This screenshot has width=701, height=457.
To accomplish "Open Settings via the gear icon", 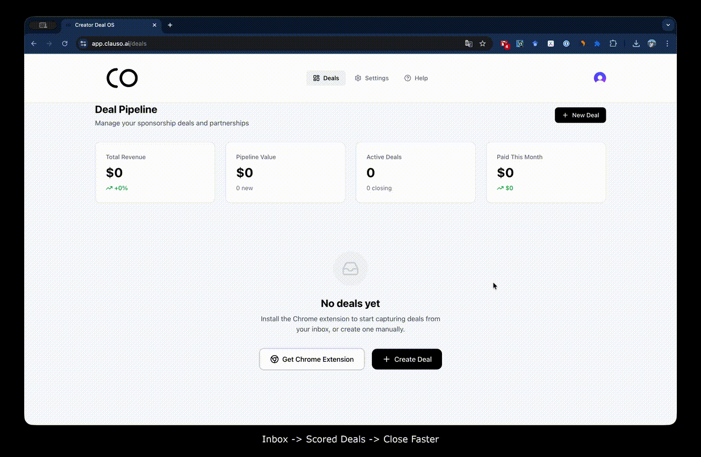I will [358, 78].
